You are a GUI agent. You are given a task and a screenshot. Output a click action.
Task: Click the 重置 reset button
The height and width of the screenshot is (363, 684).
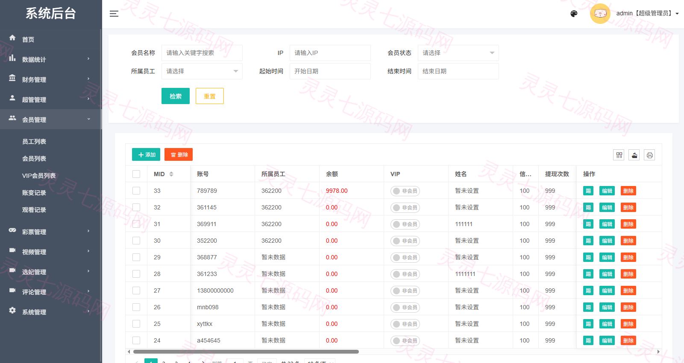tap(210, 96)
